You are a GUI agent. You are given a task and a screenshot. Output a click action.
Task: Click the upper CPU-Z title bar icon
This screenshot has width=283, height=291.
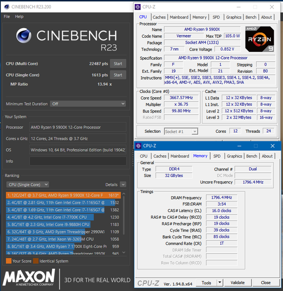pyautogui.click(x=137, y=7)
